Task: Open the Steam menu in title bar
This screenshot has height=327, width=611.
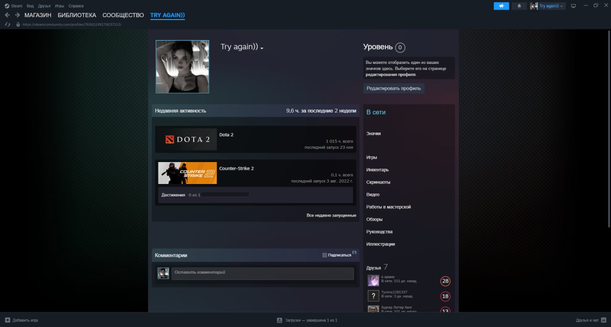Action: point(14,6)
